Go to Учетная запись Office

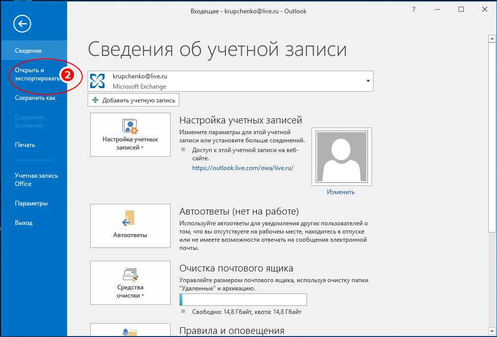(x=36, y=179)
